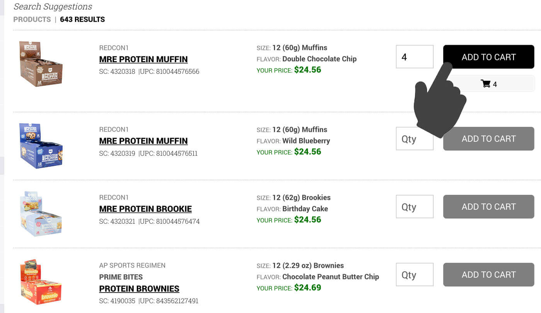
Task: Click the Search Suggestions heading
Action: pyautogui.click(x=53, y=7)
